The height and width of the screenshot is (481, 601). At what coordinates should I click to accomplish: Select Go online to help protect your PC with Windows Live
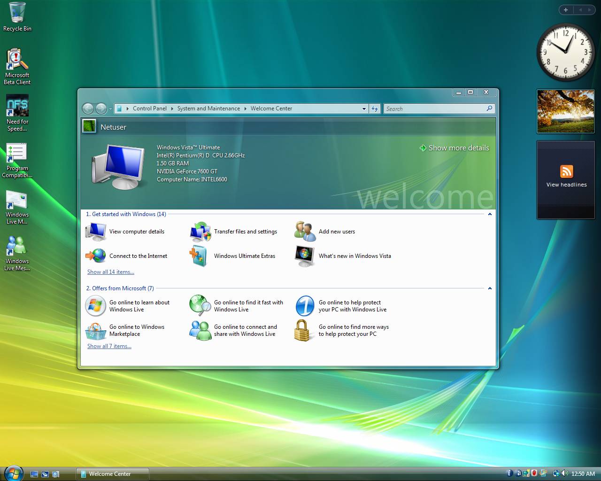coord(341,306)
